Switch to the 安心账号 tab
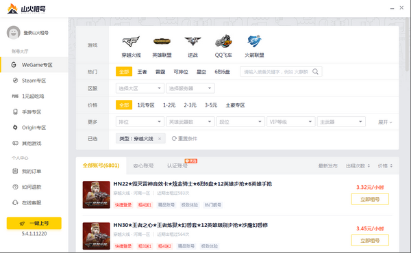This screenshot has height=253, width=411. (x=143, y=166)
